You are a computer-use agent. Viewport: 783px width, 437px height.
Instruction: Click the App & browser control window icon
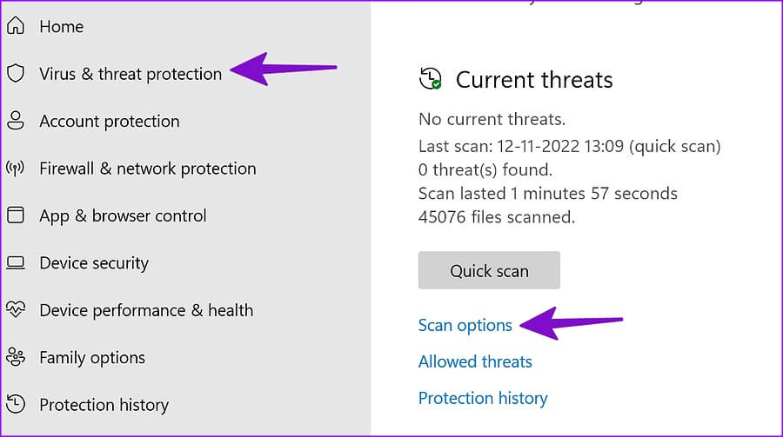click(x=16, y=215)
